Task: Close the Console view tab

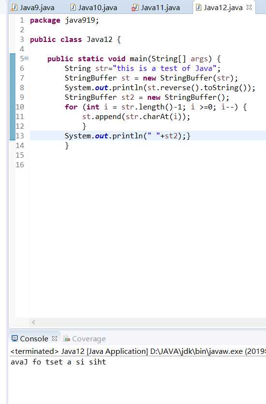Action: point(55,338)
